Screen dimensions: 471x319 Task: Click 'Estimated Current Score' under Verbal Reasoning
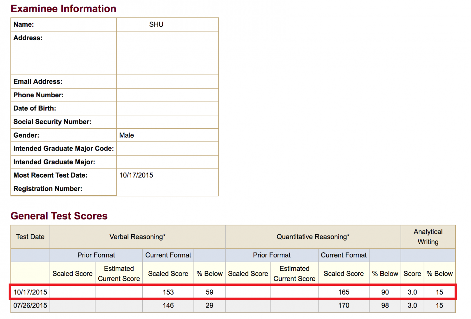coord(119,273)
